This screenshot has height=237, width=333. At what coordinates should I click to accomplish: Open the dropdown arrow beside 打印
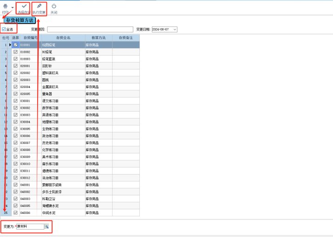point(13,7)
